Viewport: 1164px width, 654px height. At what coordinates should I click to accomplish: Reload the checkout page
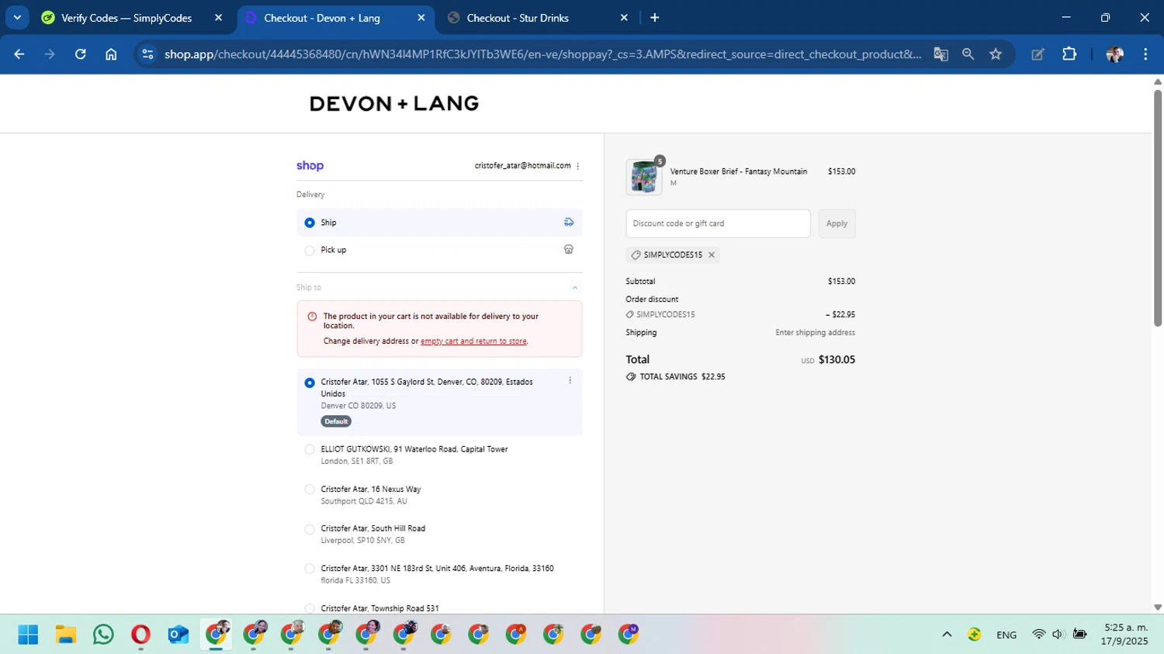(80, 54)
